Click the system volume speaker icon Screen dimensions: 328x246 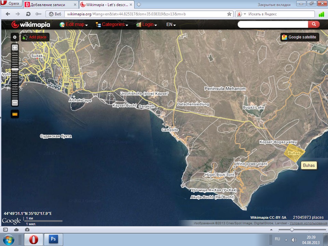[294, 240]
